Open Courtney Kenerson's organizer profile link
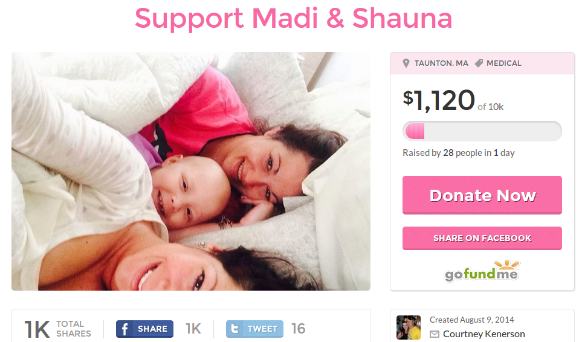The width and height of the screenshot is (579, 342). coord(484,334)
